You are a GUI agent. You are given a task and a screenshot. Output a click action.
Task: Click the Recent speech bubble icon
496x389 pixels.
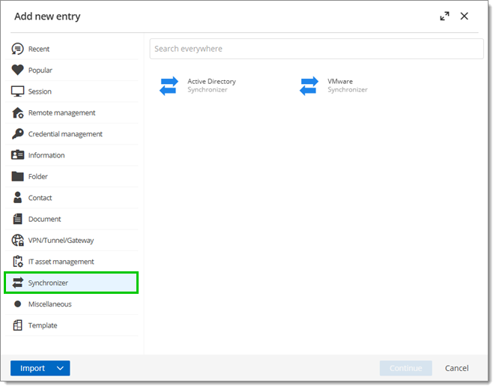[17, 49]
